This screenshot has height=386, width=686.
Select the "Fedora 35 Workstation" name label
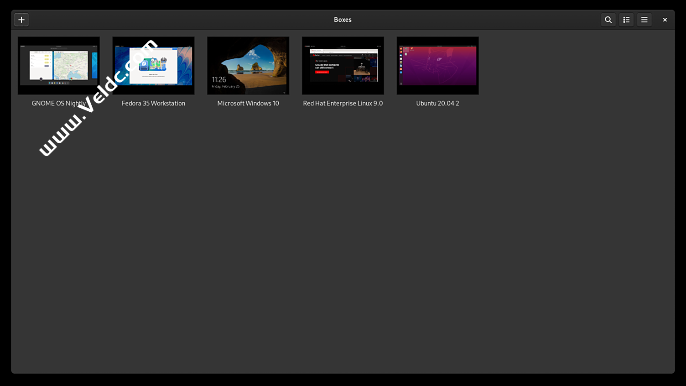(x=153, y=104)
